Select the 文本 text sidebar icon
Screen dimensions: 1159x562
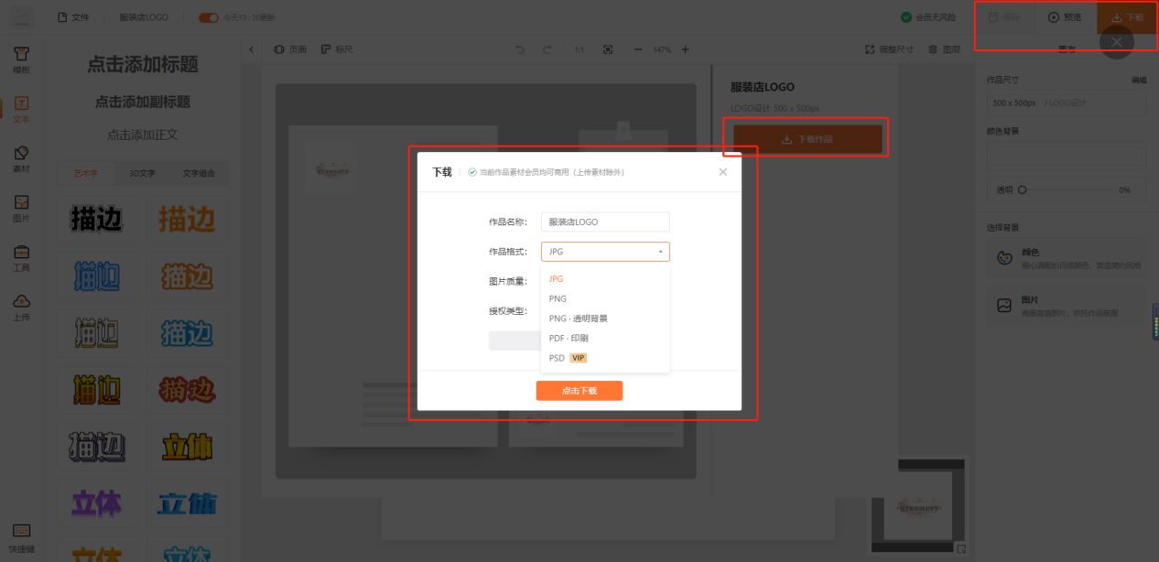coord(21,109)
